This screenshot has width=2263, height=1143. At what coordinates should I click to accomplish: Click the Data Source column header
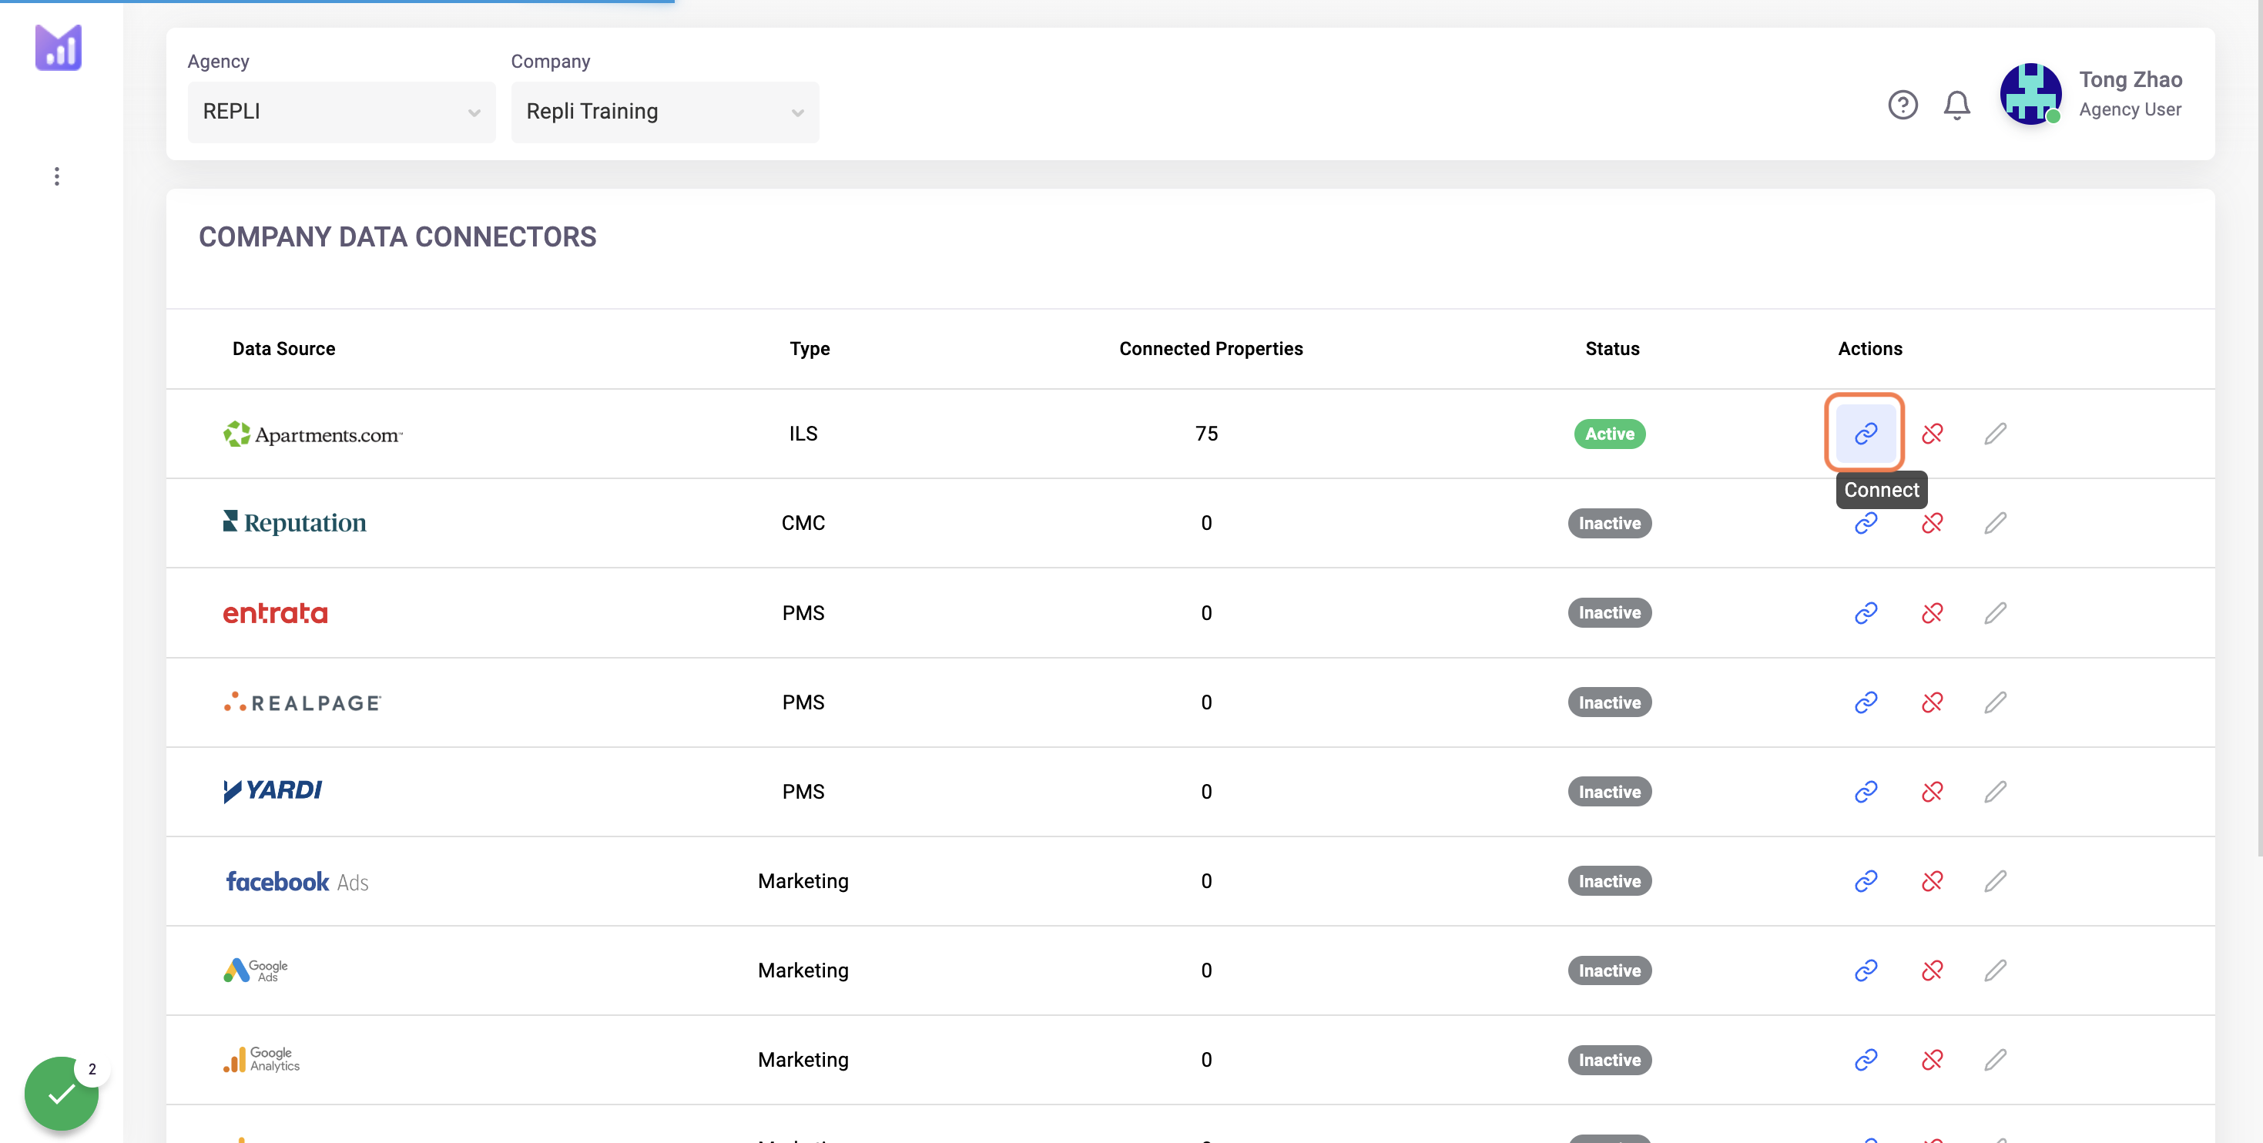click(x=283, y=349)
